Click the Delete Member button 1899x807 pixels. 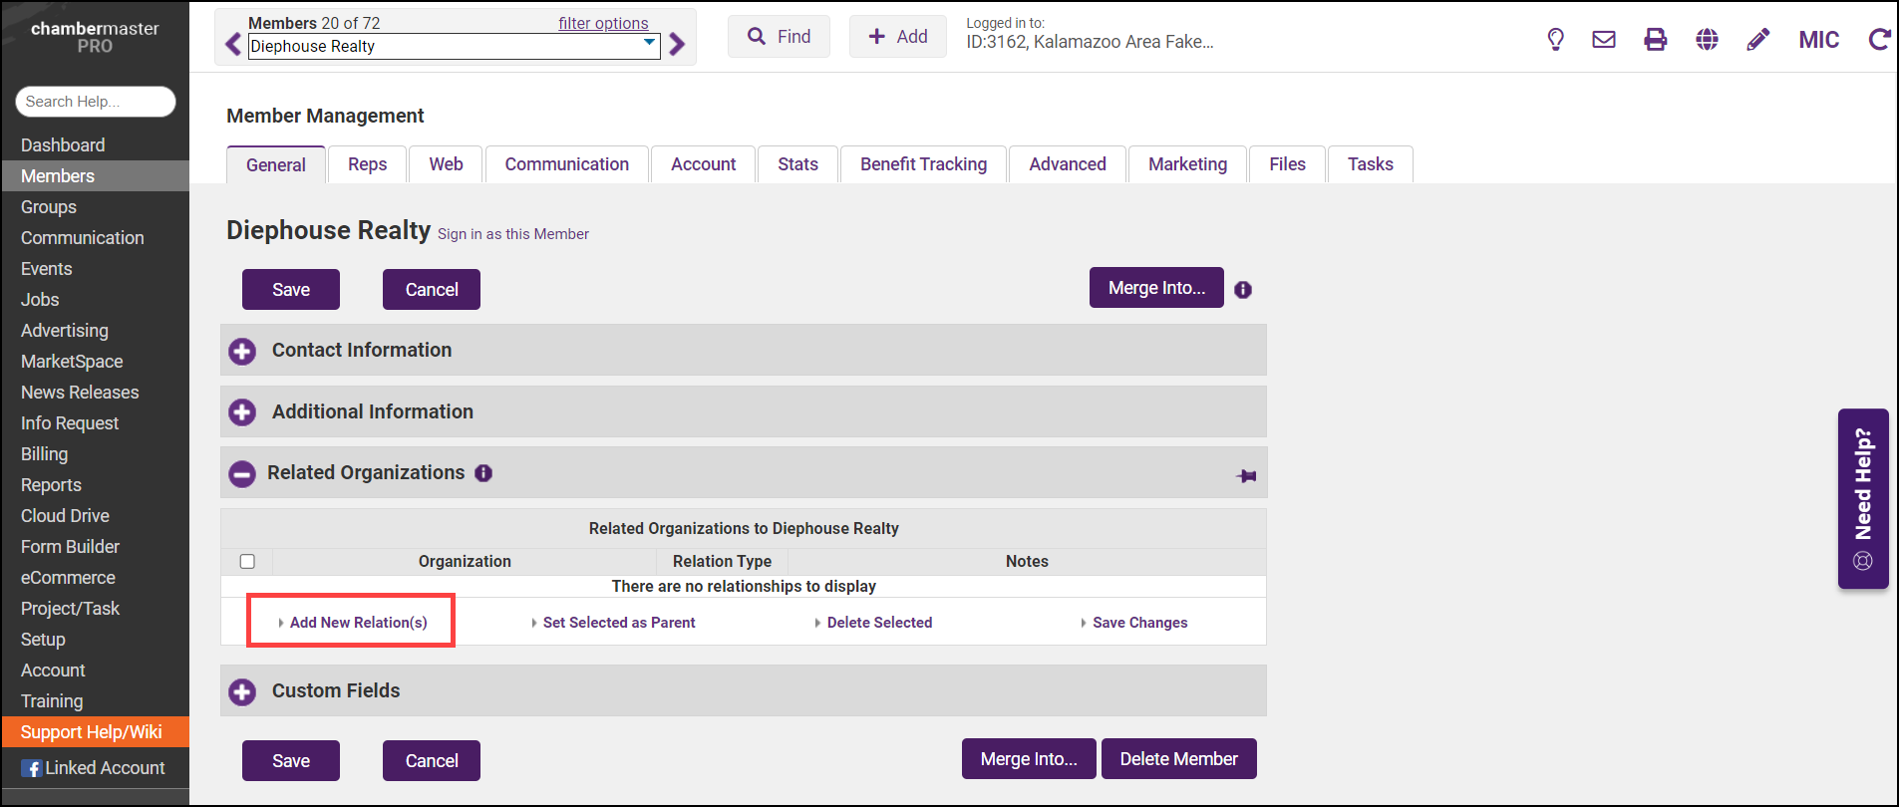click(1178, 759)
